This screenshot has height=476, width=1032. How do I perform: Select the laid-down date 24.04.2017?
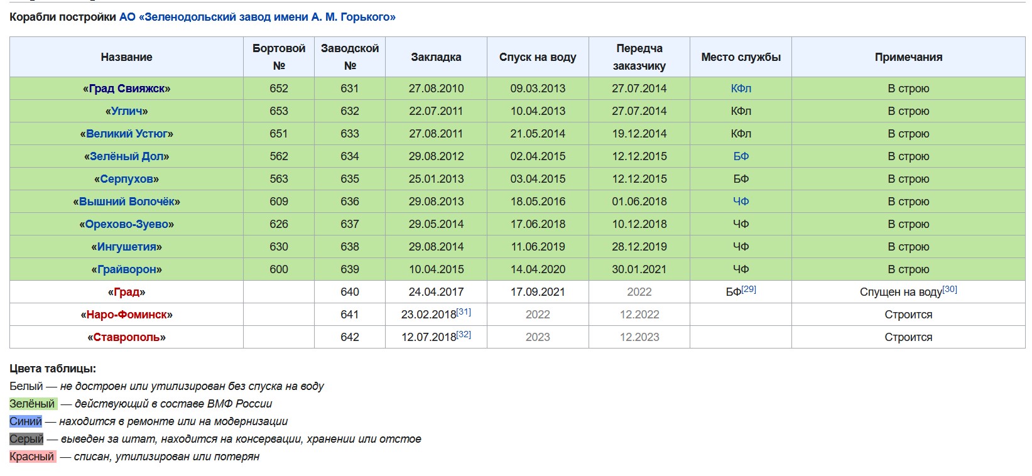tap(436, 292)
